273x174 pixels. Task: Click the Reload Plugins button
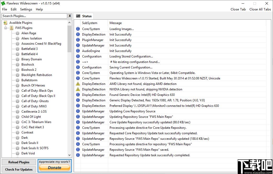[19, 162]
